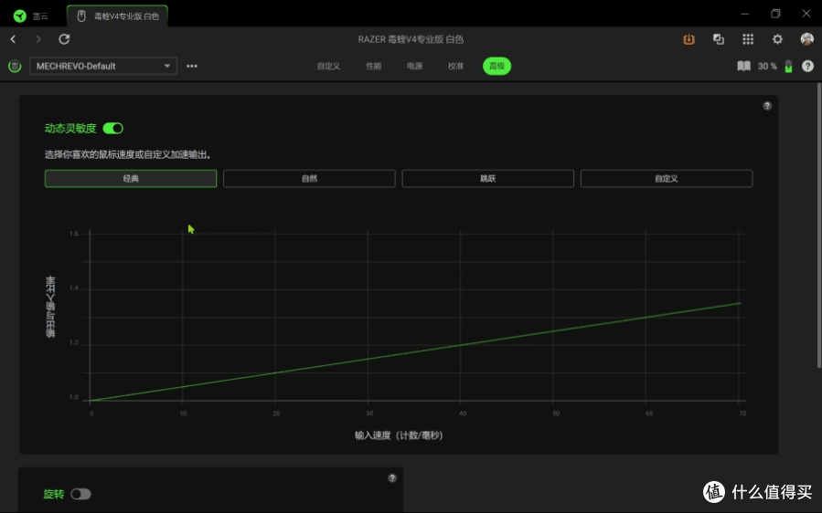Viewport: 822px width, 513px height.
Task: Click the vertical scrollbar on the right
Action: (819, 225)
